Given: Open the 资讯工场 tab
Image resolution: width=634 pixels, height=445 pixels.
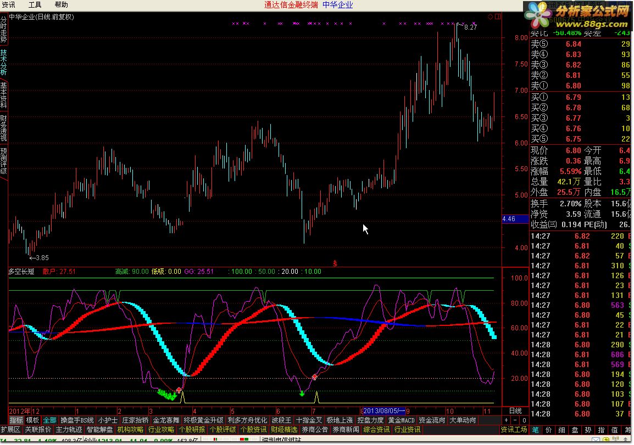Looking at the screenshot, I should click(514, 430).
